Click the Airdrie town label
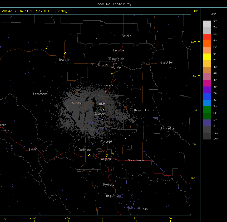227x222 pixels. [x=106, y=142]
